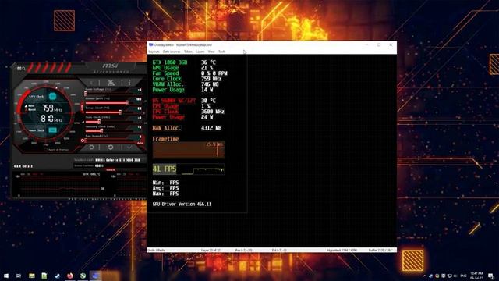Open the View menu in Overlay editor

tap(211, 52)
